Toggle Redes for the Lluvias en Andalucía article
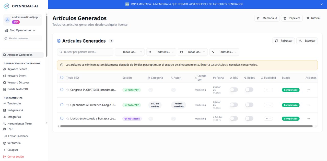 [249, 118]
